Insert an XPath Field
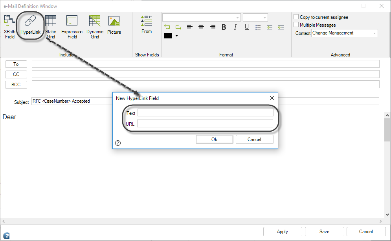391x241 pixels. tap(9, 27)
